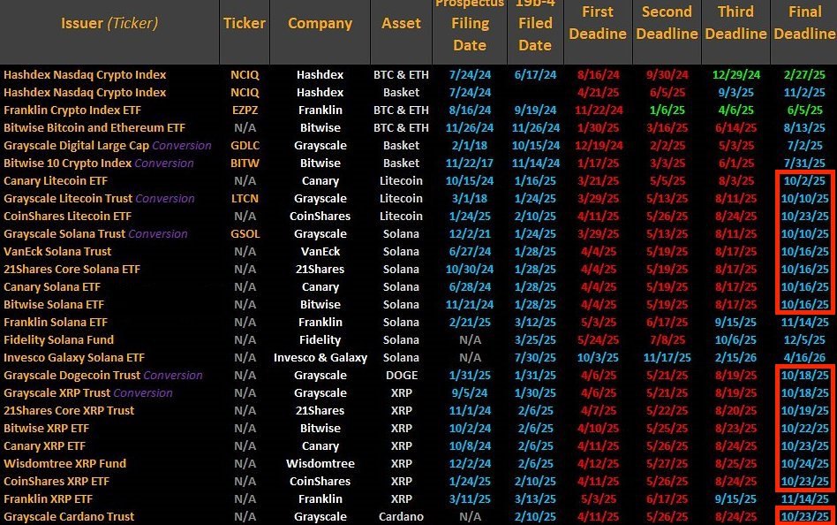The width and height of the screenshot is (837, 525).
Task: Select the 4/16/26 final deadline cell
Action: pos(804,357)
